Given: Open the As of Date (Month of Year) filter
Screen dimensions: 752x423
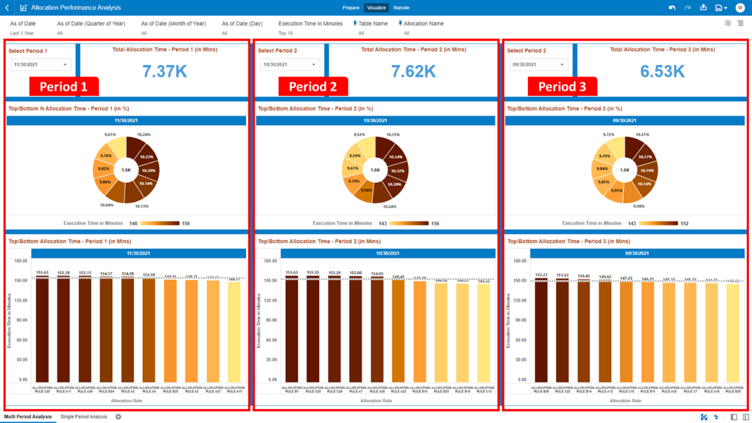Looking at the screenshot, I should tap(173, 28).
